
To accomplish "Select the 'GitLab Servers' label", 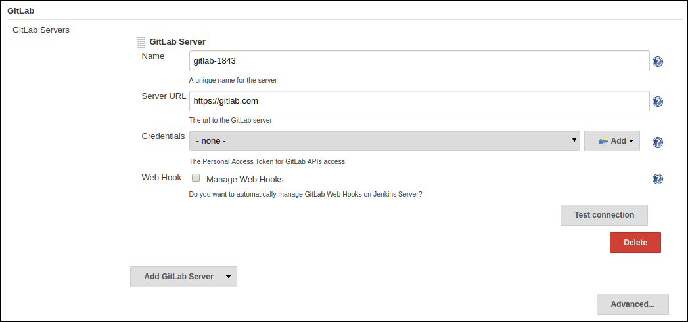I will pyautogui.click(x=41, y=30).
